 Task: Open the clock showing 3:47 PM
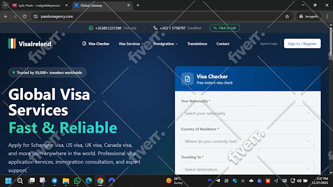[320, 181]
